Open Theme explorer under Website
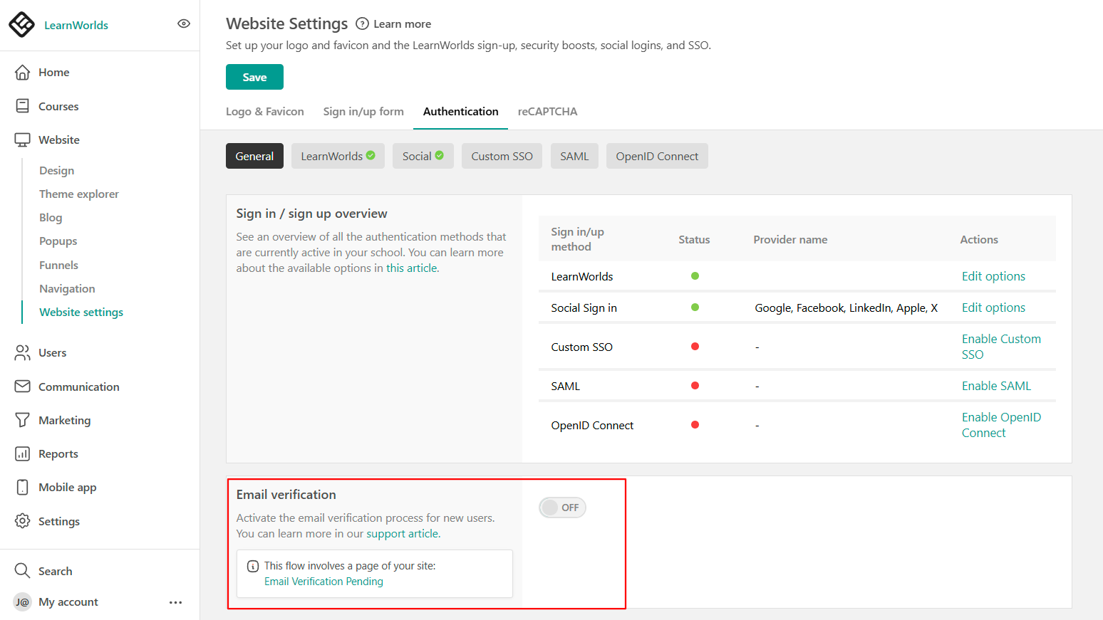This screenshot has width=1103, height=620. 79,194
